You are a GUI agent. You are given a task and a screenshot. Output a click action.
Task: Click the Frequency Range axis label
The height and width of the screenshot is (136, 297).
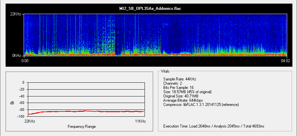[x=82, y=126]
